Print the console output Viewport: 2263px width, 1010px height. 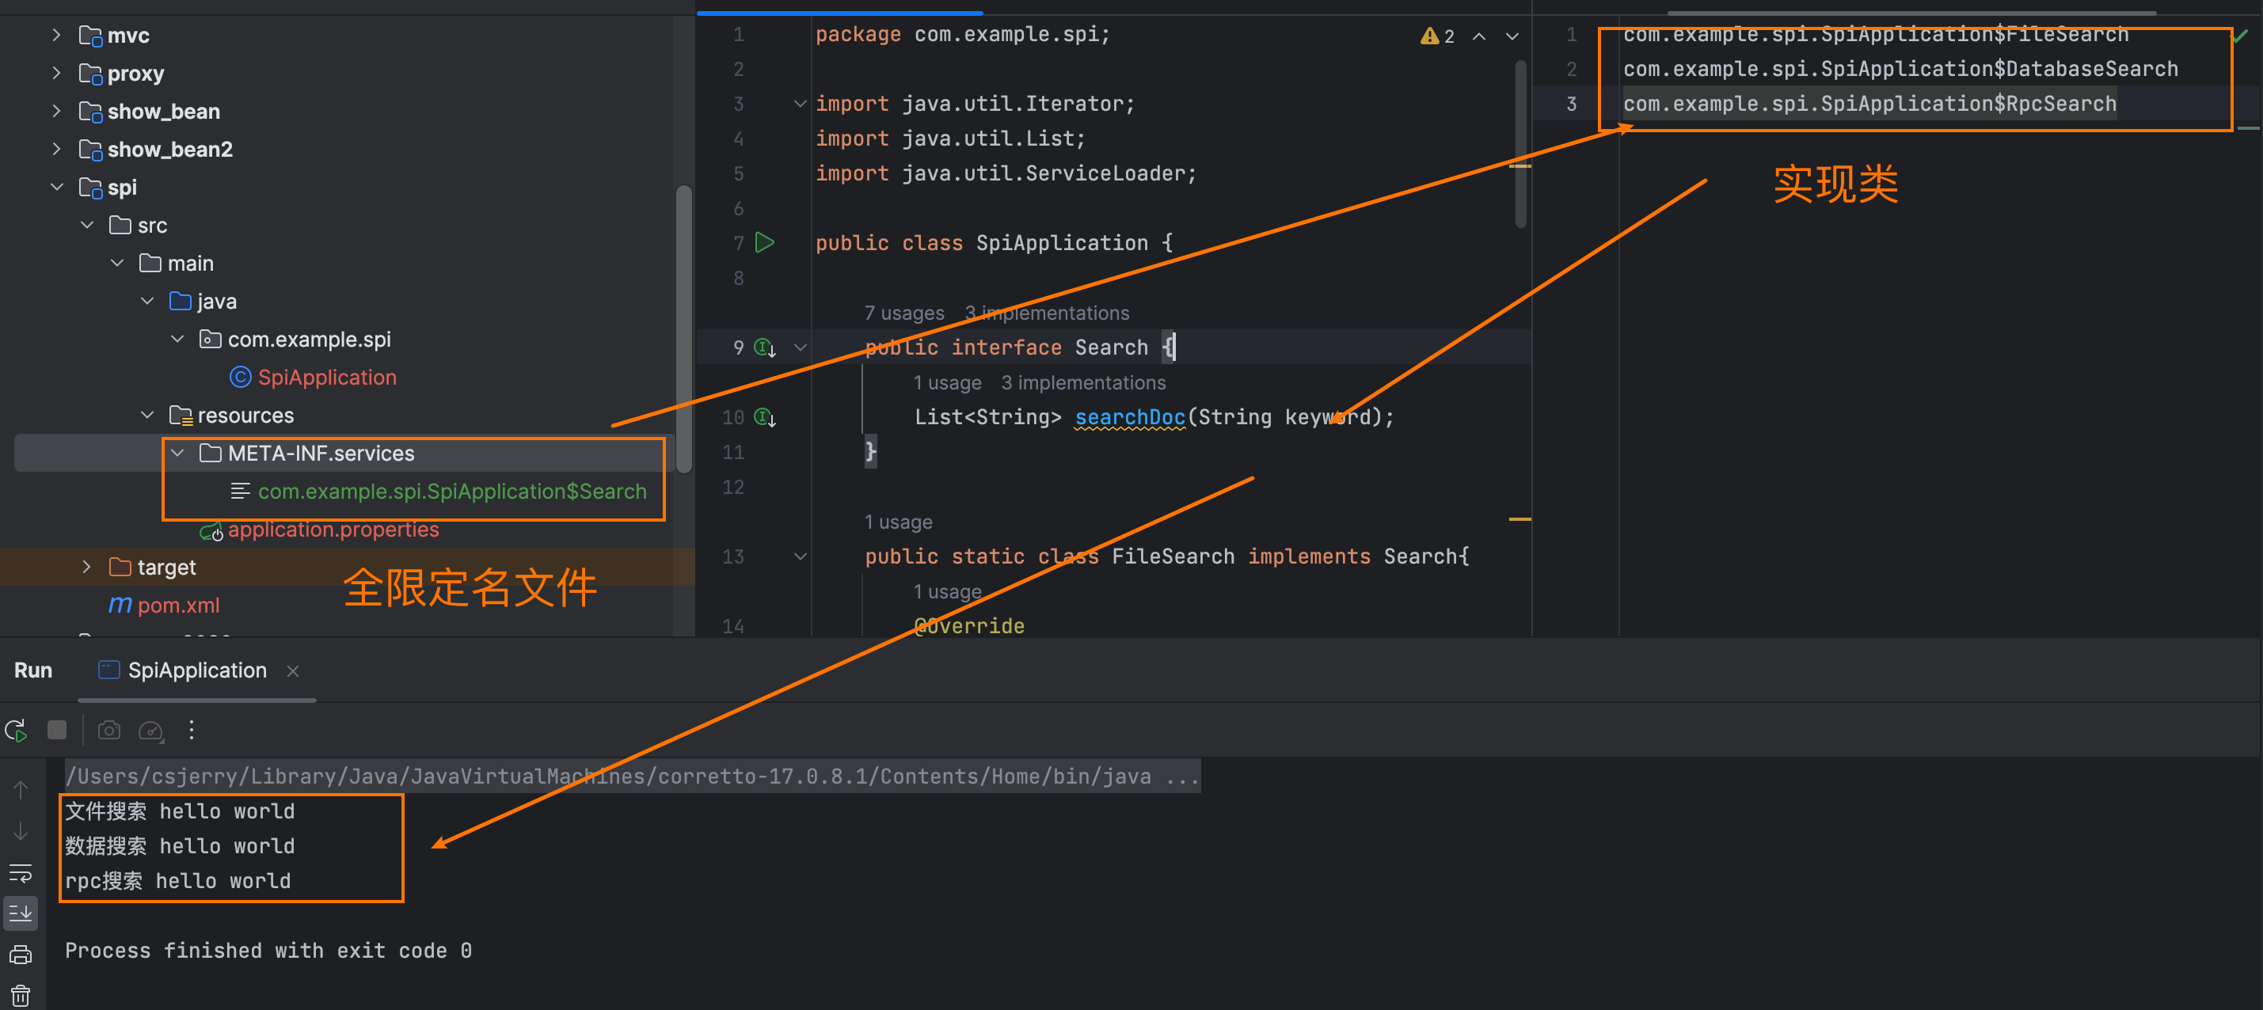click(21, 955)
